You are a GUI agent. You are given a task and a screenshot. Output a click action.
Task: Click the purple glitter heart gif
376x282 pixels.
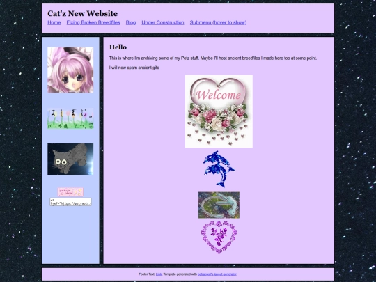219,237
